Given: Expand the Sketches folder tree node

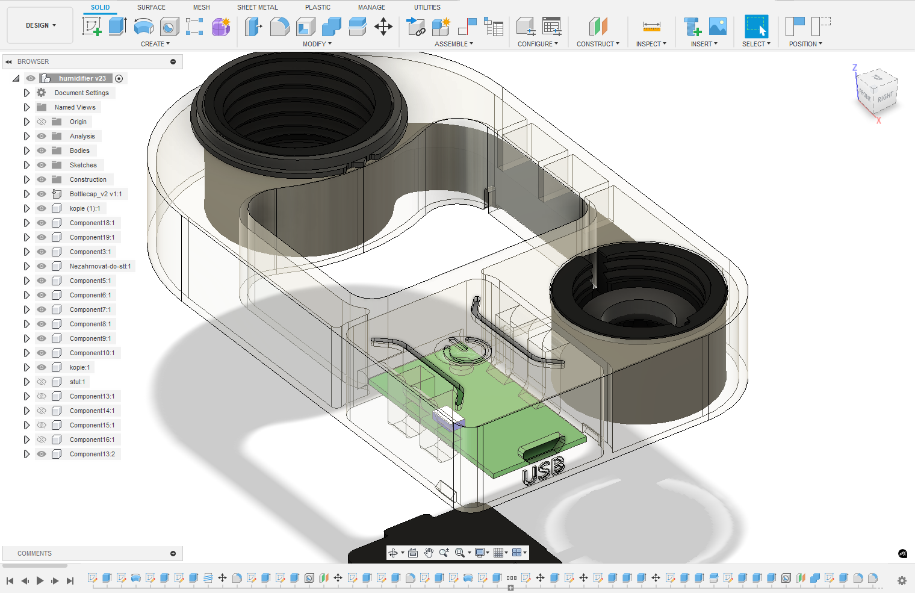Looking at the screenshot, I should (x=26, y=165).
